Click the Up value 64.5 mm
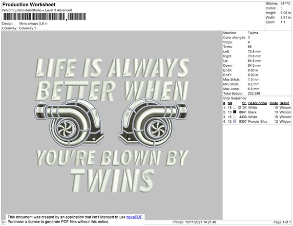Screen dimensions: 293x226 (x=254, y=61)
